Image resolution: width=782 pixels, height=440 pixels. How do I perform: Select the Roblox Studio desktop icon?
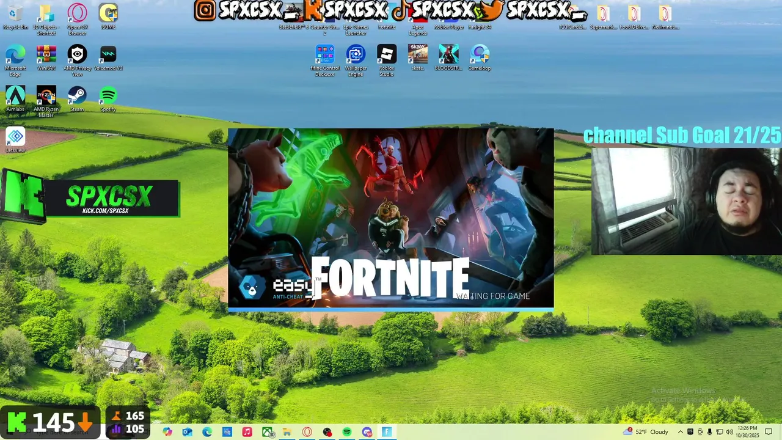[387, 61]
